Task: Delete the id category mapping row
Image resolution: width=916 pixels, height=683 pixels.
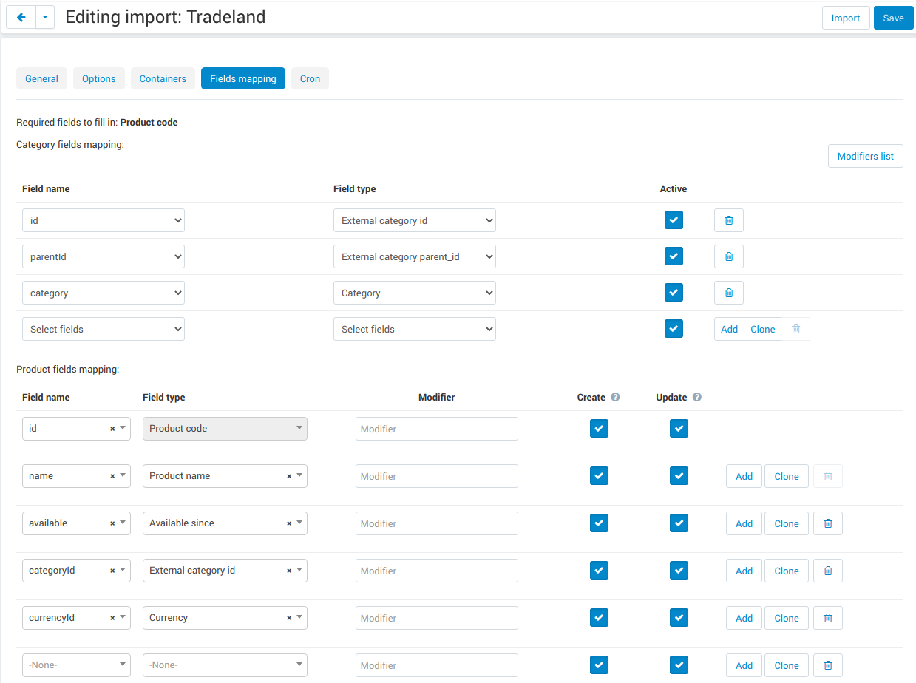Action: click(729, 220)
